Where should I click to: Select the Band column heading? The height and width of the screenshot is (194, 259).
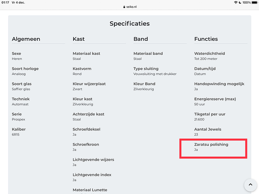click(x=140, y=39)
